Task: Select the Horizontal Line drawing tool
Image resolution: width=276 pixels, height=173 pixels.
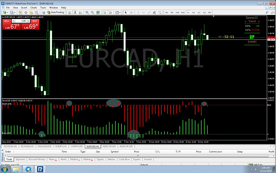Action: [144, 12]
